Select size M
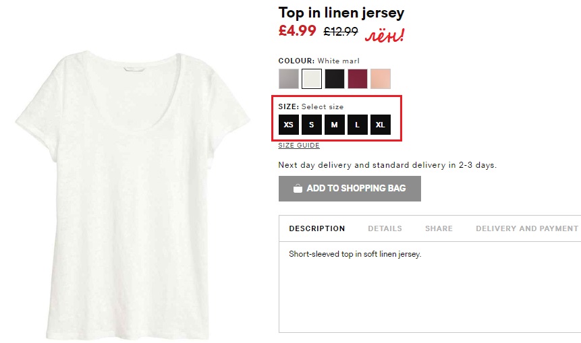581x343 pixels. 335,125
